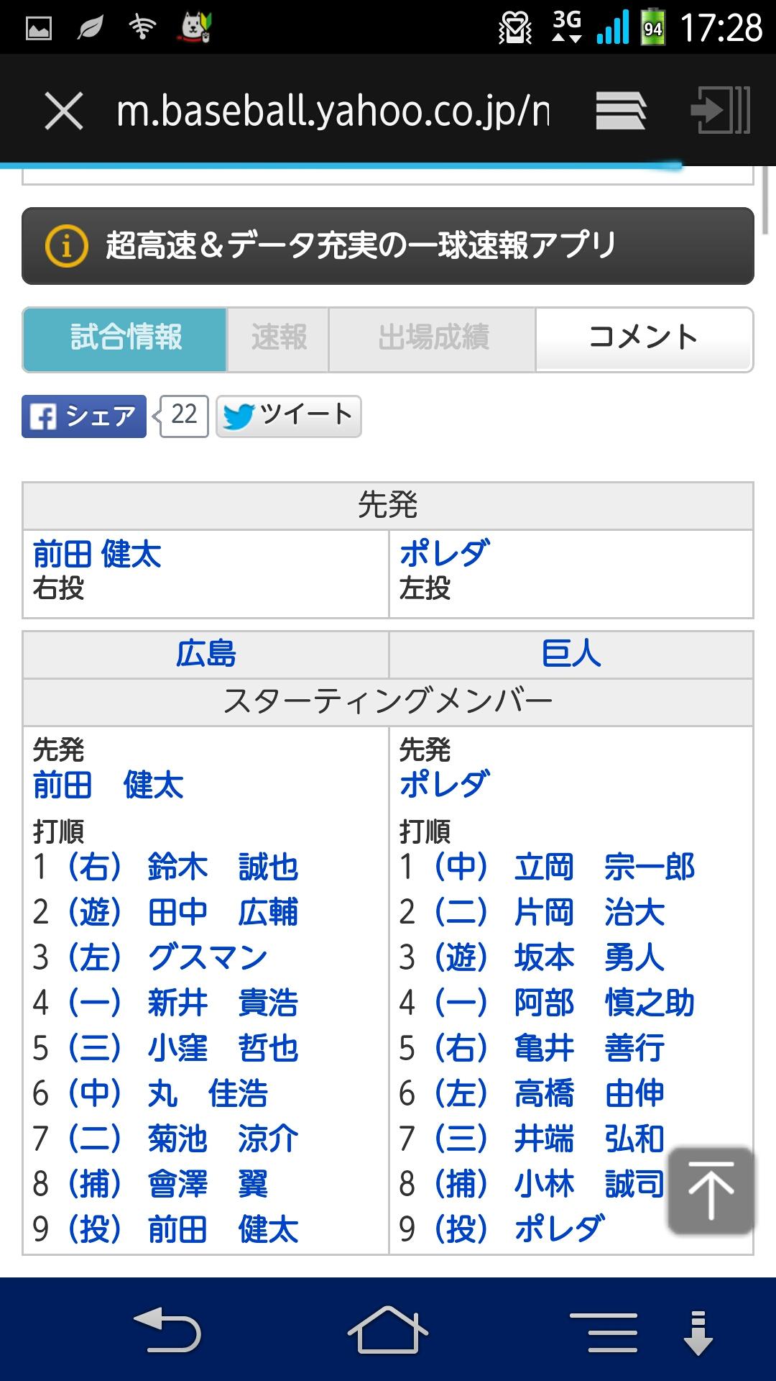
Task: Open 坂本 勇人 player link
Action: pos(589,958)
